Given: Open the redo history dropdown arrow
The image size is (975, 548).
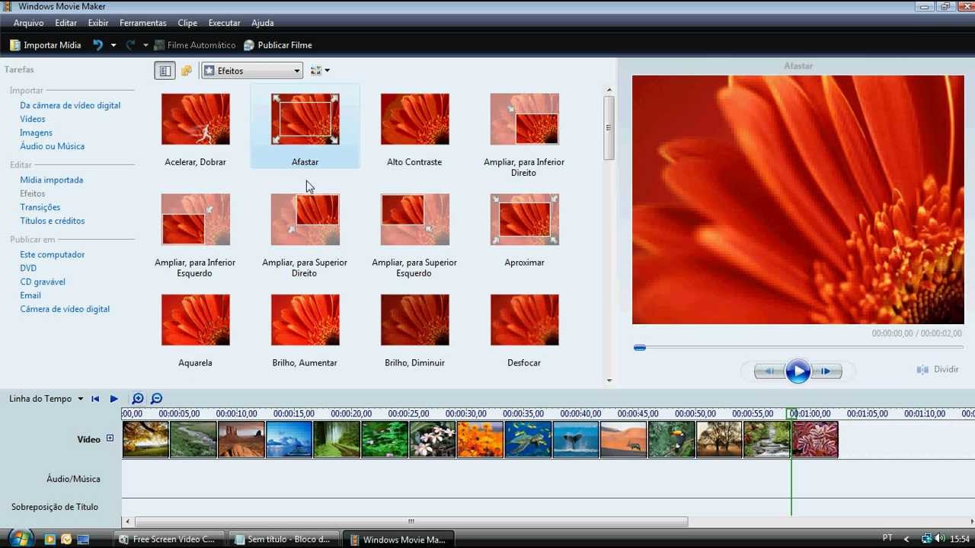Looking at the screenshot, I should tap(145, 45).
